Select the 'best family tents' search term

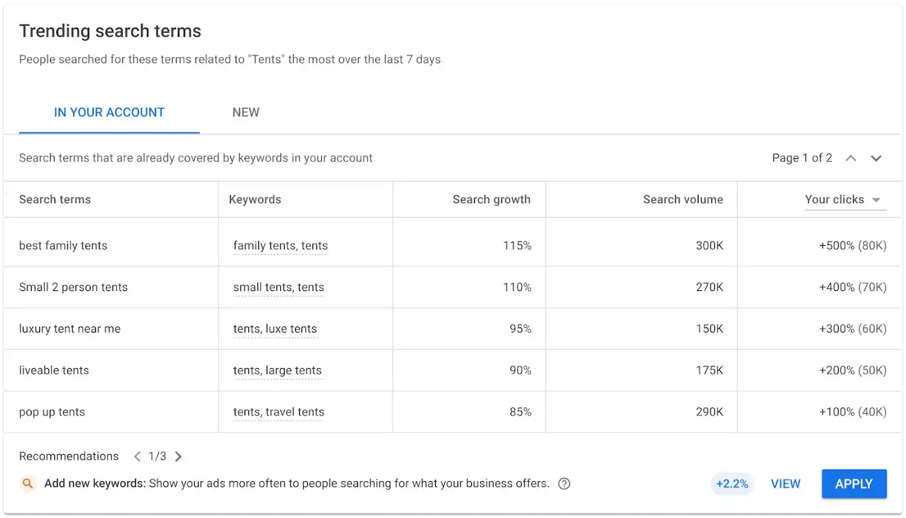coord(63,246)
